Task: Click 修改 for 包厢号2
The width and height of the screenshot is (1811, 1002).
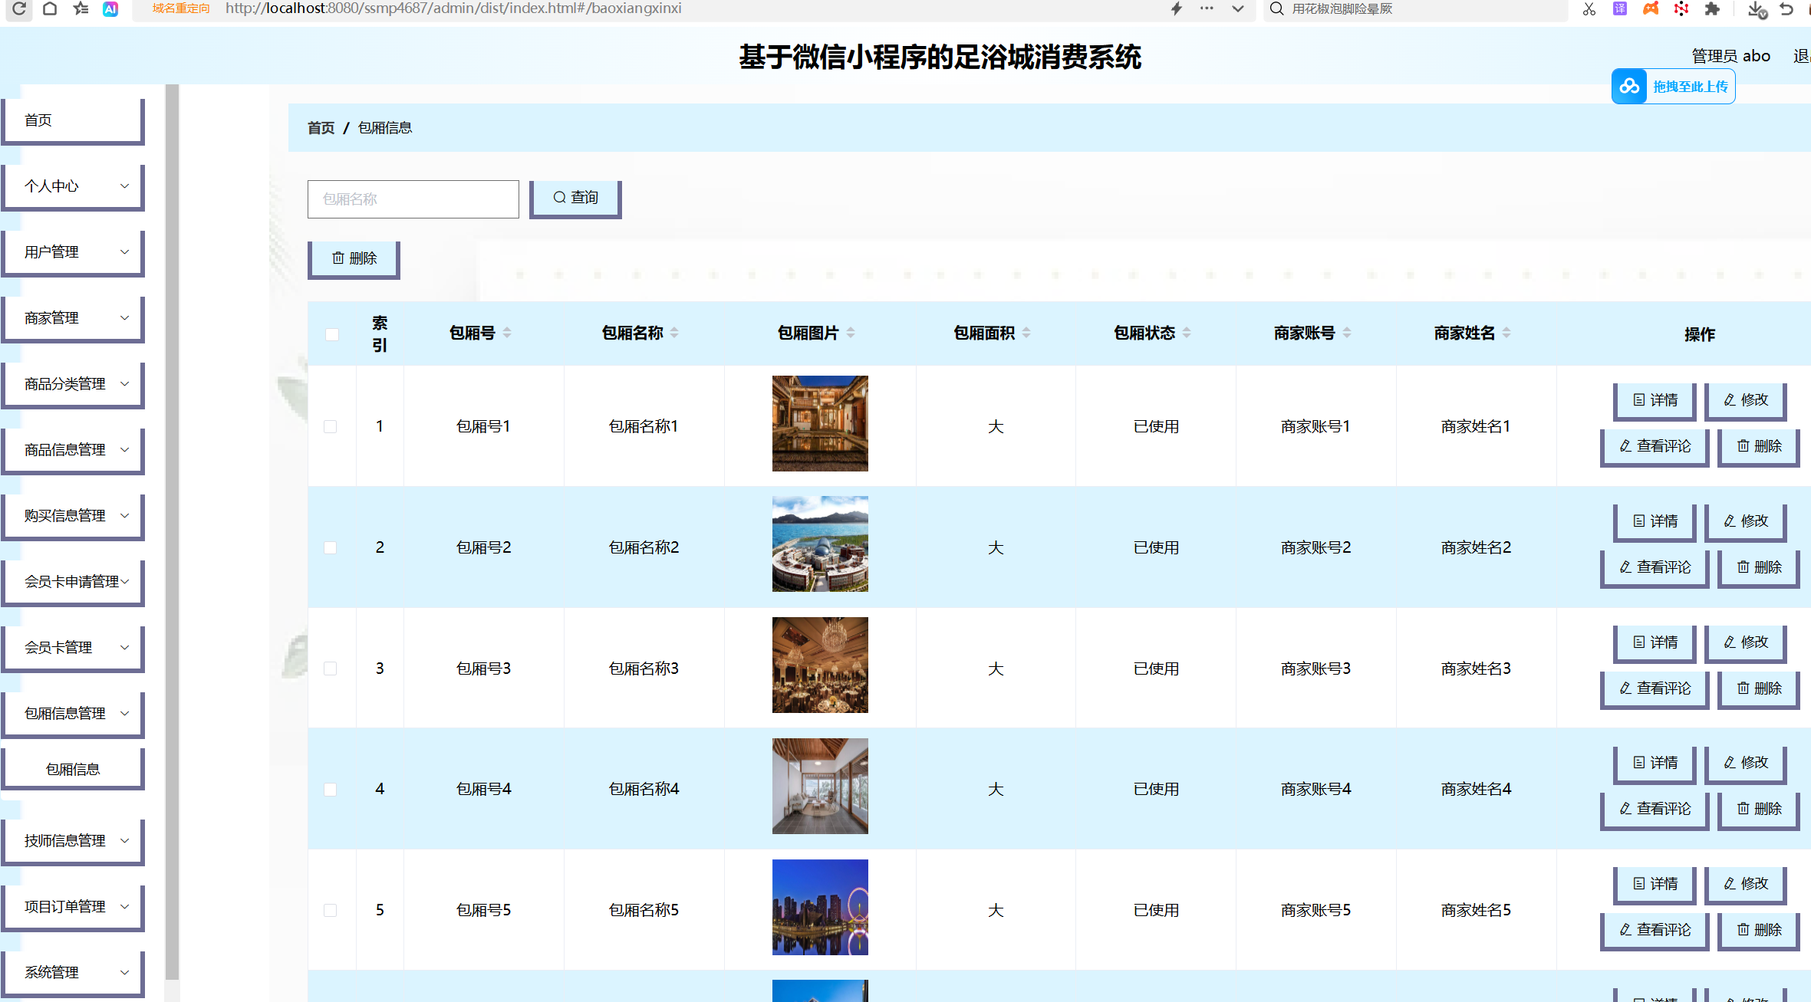Action: [x=1746, y=522]
